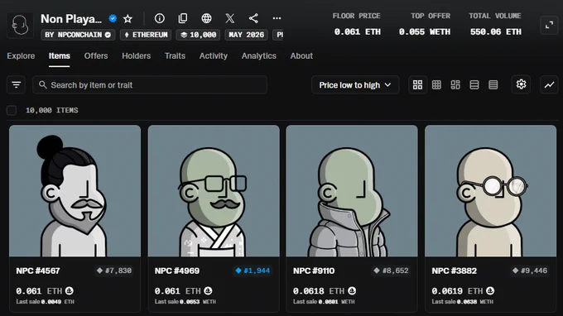Click the NPC #9110 title text

(314, 271)
